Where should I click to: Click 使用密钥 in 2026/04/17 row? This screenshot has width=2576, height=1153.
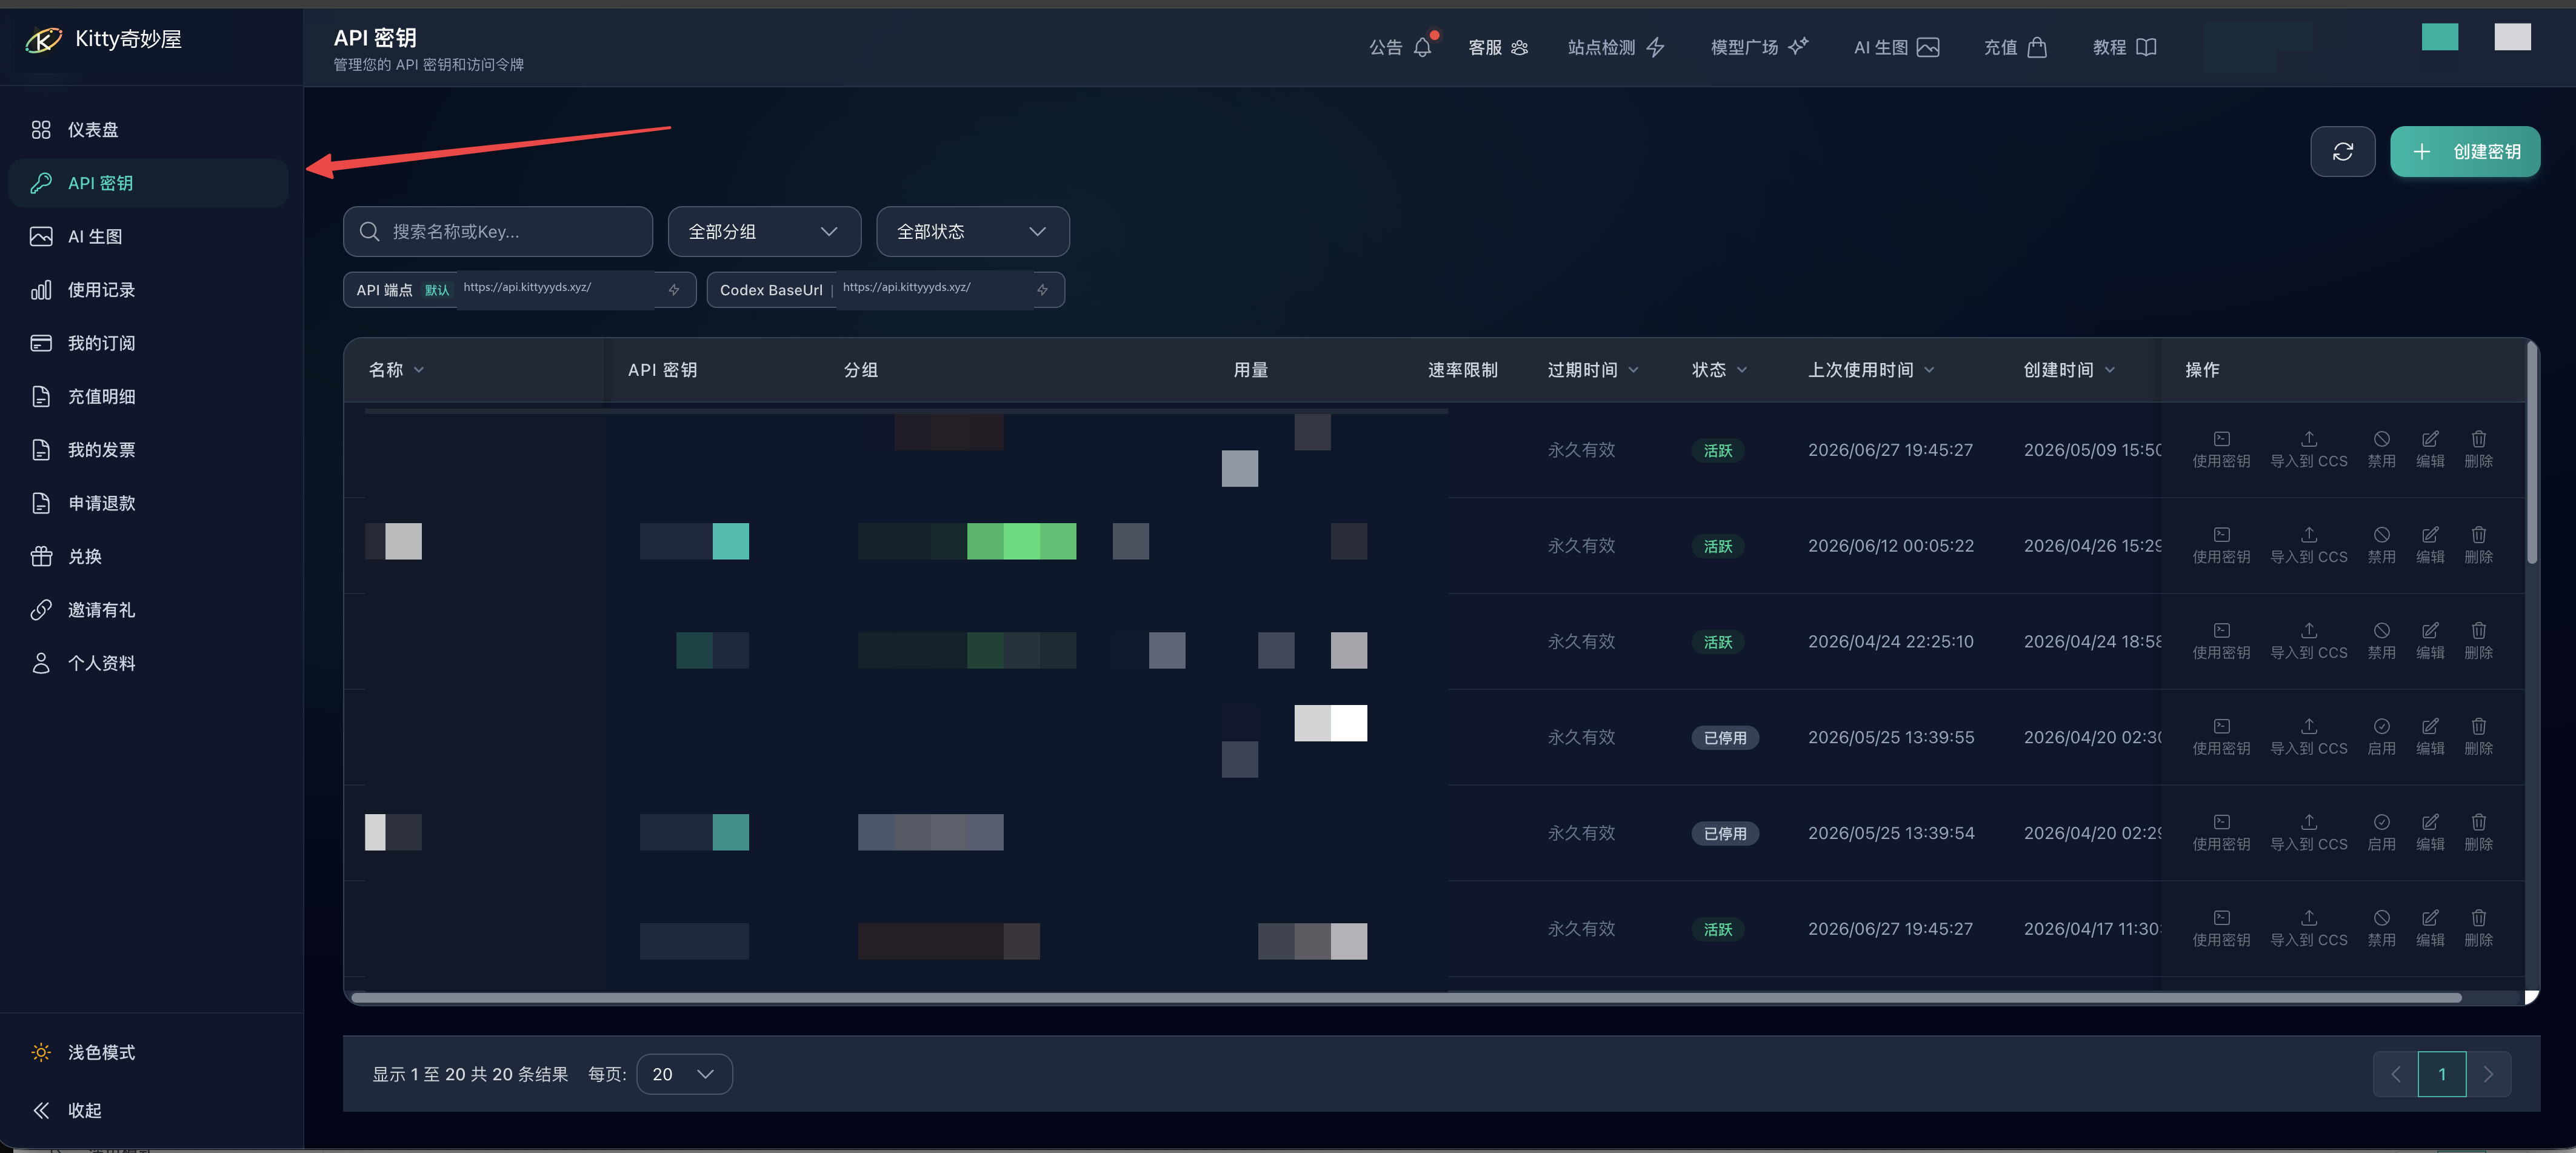pos(2221,929)
